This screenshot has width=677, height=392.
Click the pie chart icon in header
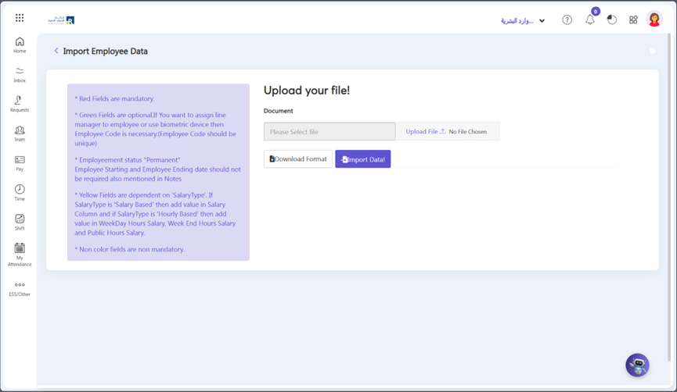(612, 20)
